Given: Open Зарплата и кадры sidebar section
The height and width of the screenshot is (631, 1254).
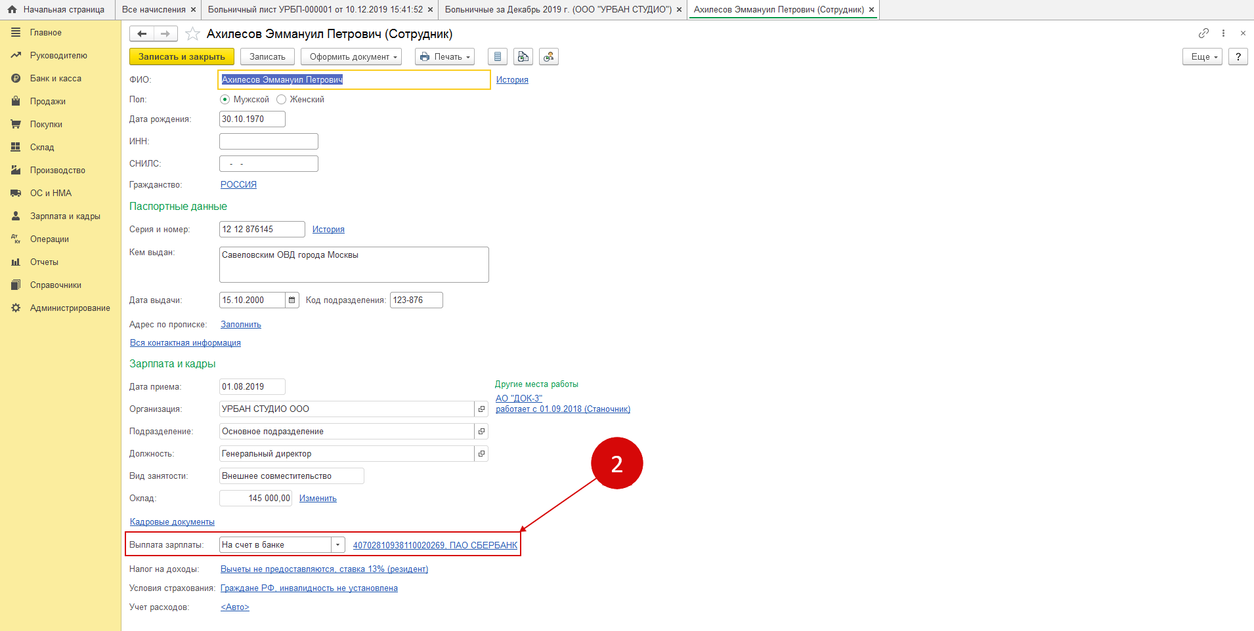Looking at the screenshot, I should tap(65, 216).
